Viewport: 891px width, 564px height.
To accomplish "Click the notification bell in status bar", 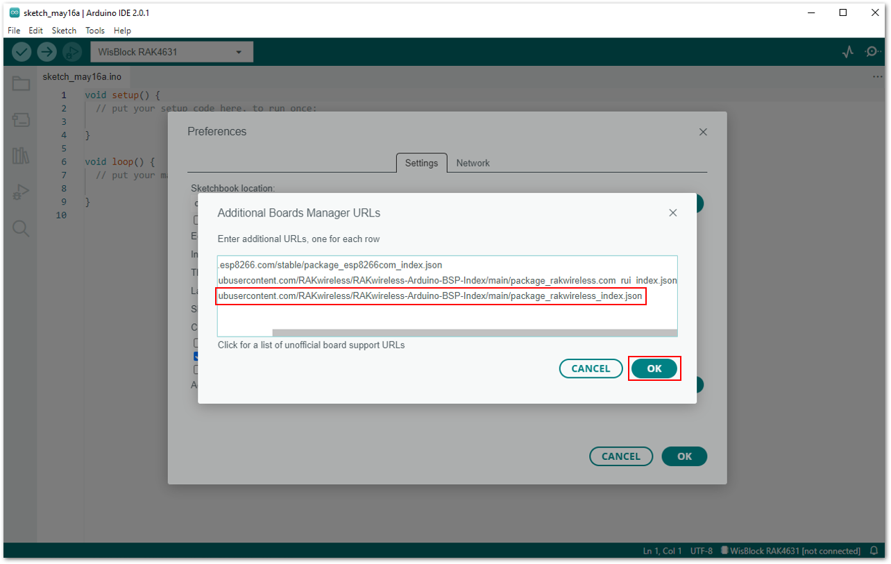I will coord(874,551).
